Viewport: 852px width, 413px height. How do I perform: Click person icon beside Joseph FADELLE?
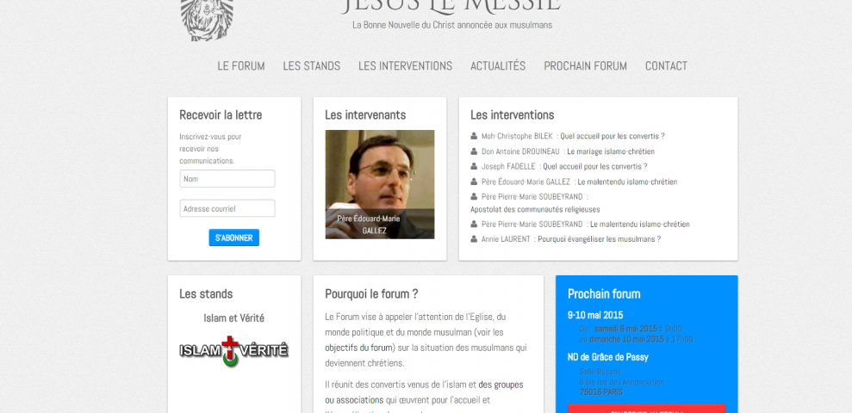[x=474, y=167]
